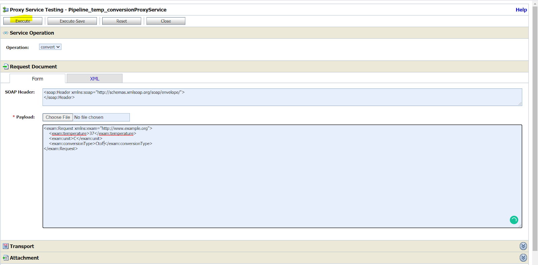Click the Proxy Service Testing title icon
Image resolution: width=538 pixels, height=265 pixels.
pyautogui.click(x=5, y=10)
